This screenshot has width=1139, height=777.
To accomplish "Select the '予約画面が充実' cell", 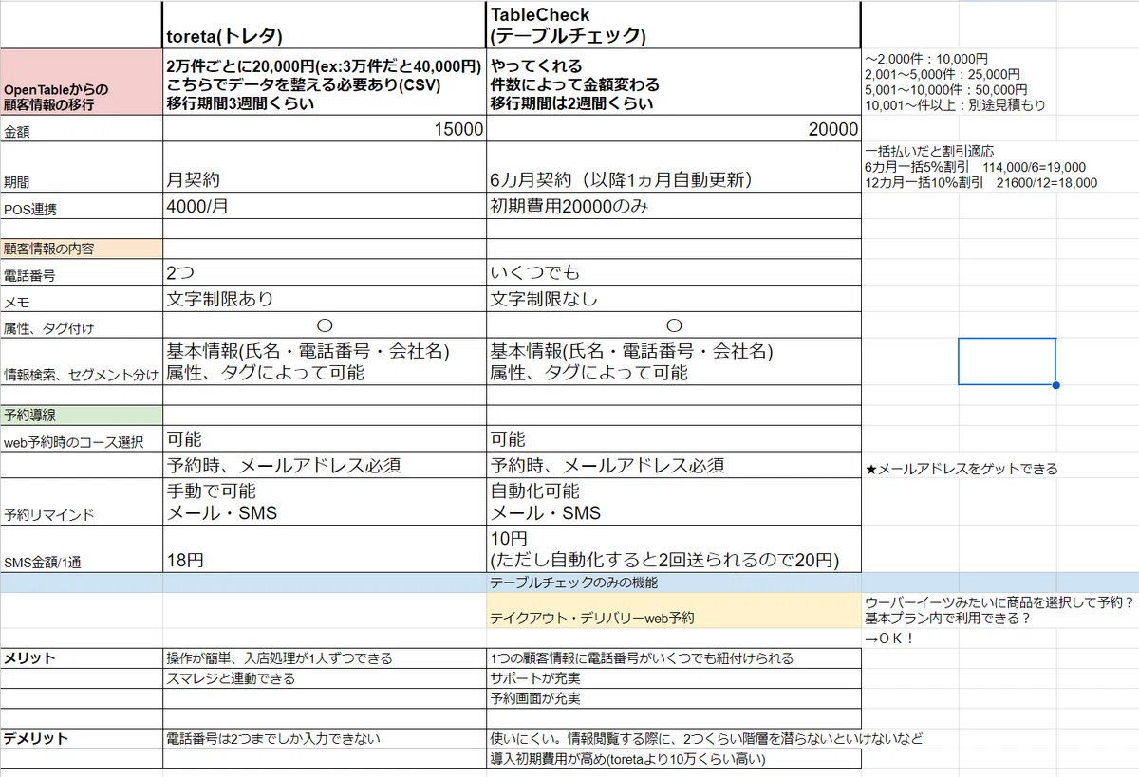I will [x=673, y=698].
